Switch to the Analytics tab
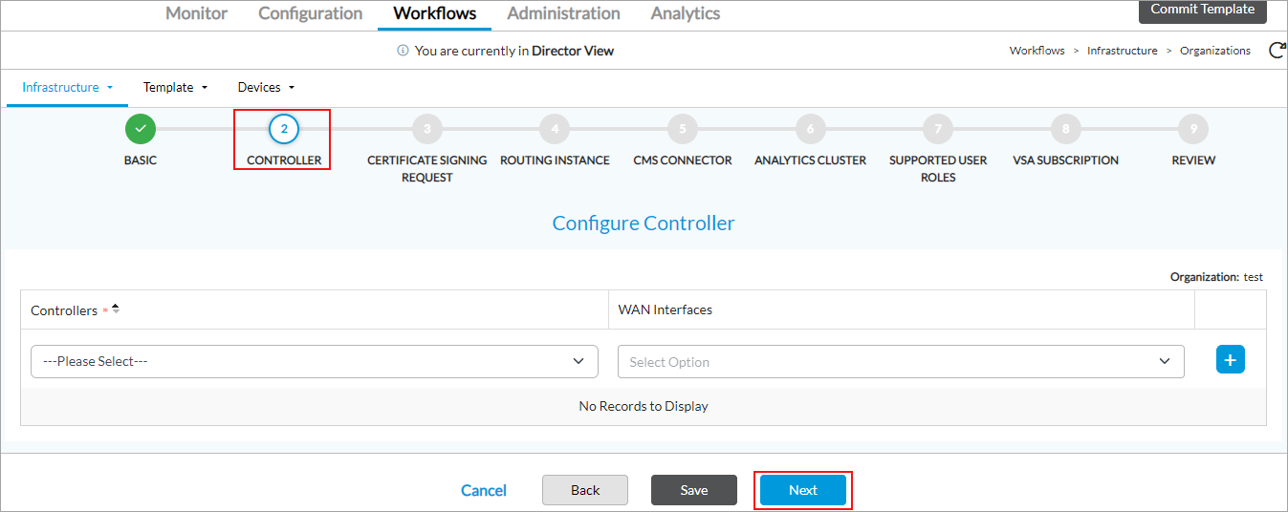Screen dimensions: 1288x512 coord(685,13)
